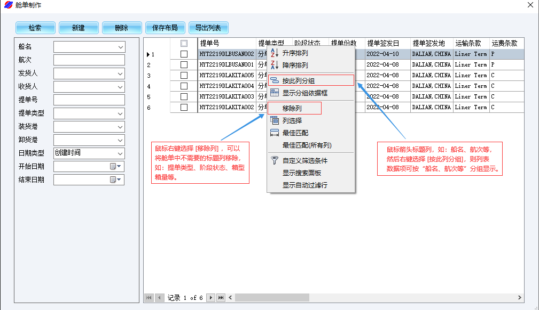Click the group box icon beside 显示分组依据框
Image resolution: width=539 pixels, height=310 pixels.
click(275, 93)
